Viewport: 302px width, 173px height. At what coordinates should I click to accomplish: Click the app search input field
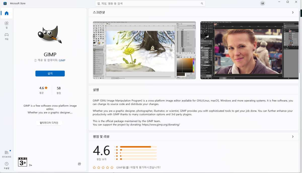pos(150,4)
